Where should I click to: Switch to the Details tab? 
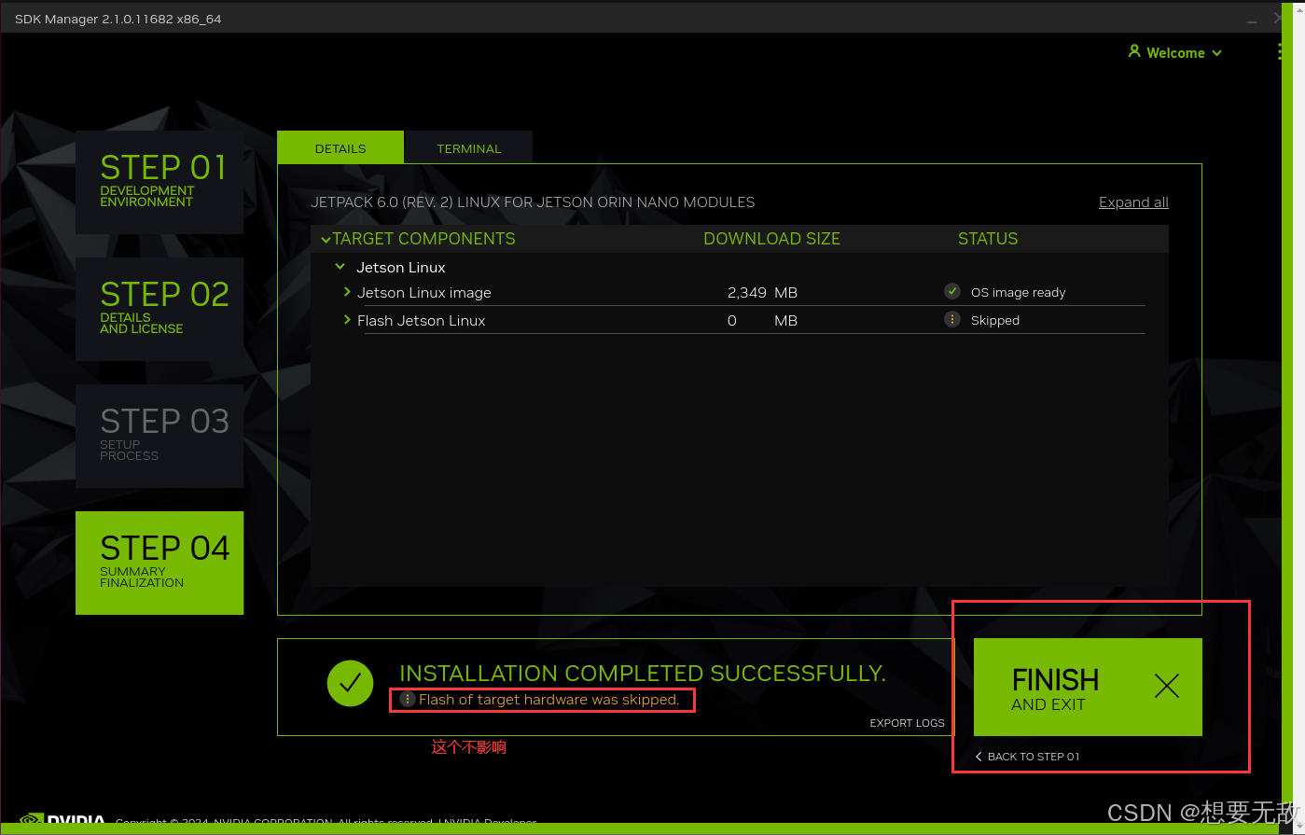340,148
